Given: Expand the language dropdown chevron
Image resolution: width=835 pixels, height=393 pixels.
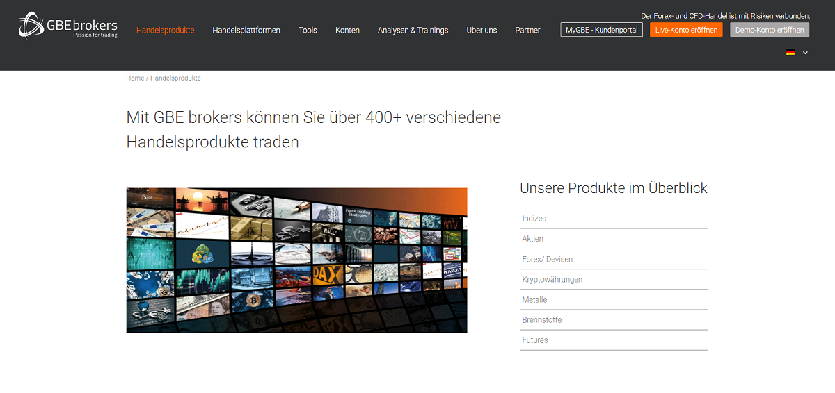Looking at the screenshot, I should coord(805,52).
